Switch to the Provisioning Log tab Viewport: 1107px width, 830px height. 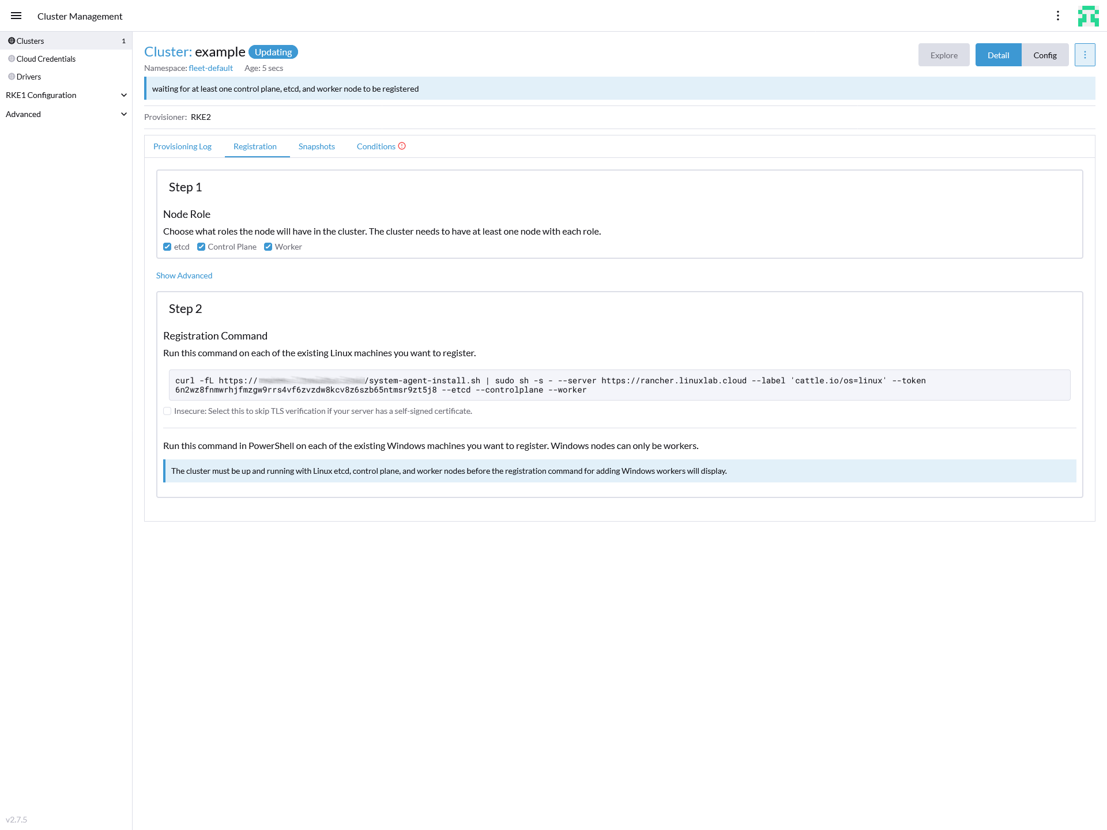pos(182,146)
